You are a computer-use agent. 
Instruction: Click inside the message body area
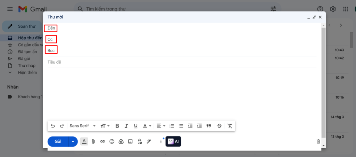coord(182,93)
